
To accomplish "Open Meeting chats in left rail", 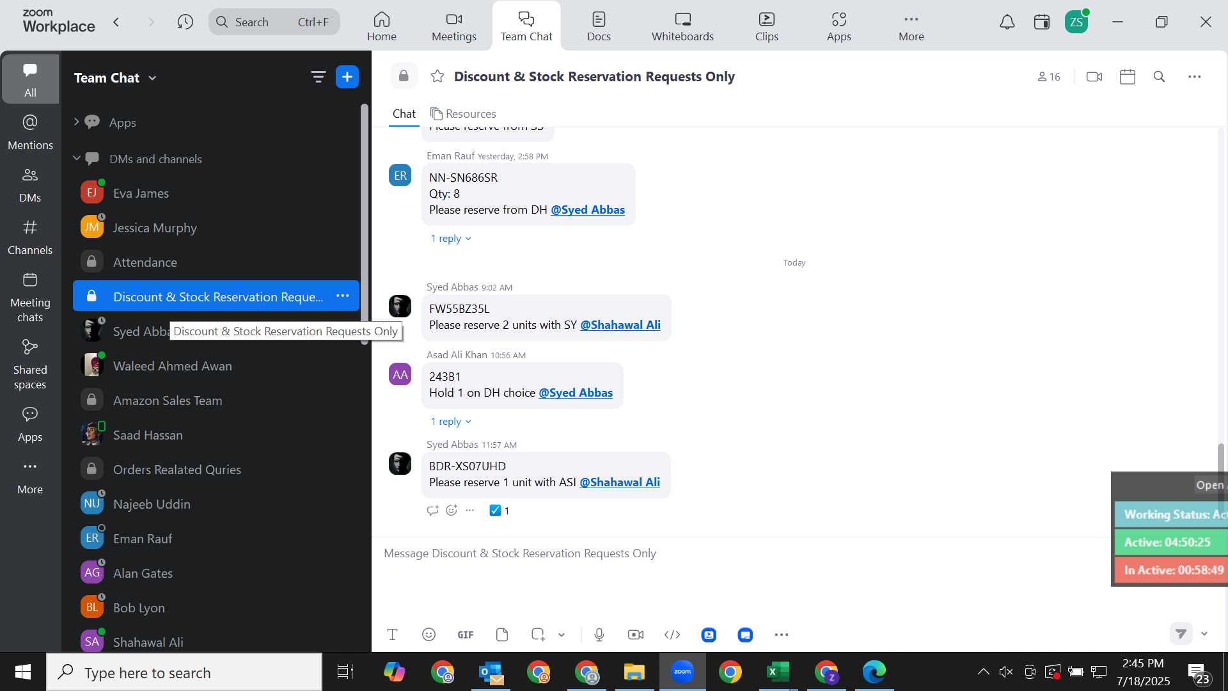I will click(x=30, y=298).
